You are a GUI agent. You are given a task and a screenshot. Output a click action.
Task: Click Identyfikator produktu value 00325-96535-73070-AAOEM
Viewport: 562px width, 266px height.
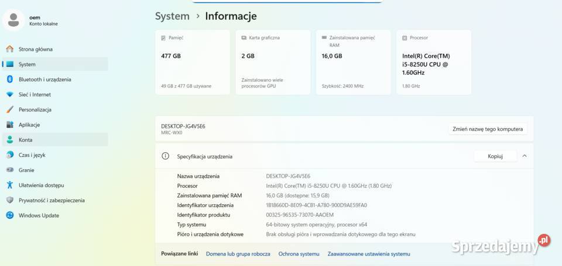pos(300,215)
